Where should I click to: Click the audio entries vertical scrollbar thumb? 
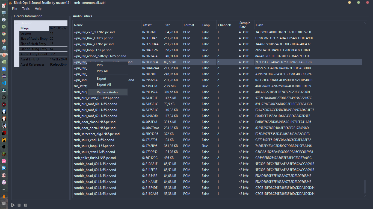(365, 186)
